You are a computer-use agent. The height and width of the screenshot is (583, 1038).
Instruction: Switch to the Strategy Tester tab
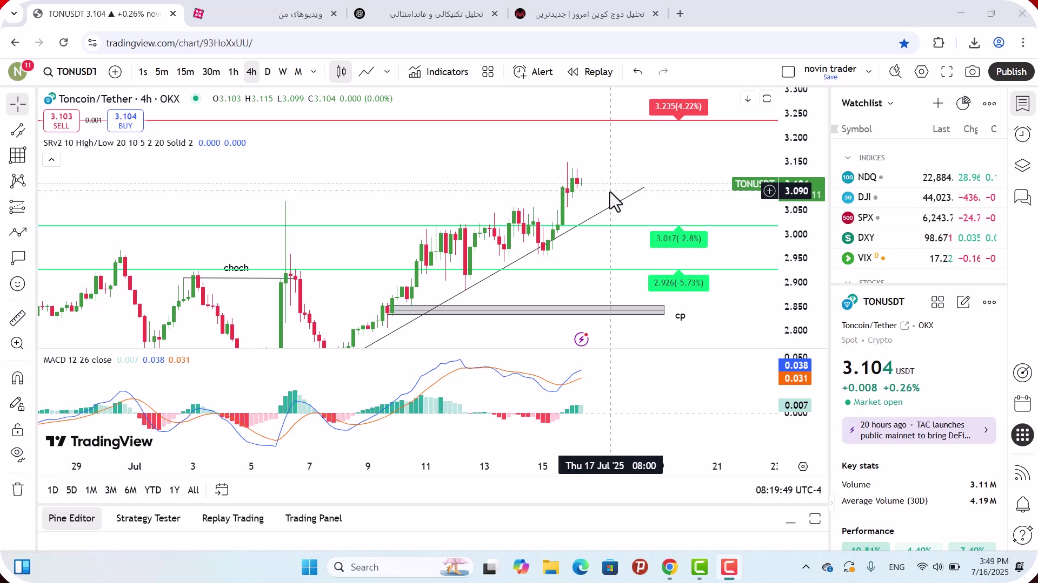148,519
